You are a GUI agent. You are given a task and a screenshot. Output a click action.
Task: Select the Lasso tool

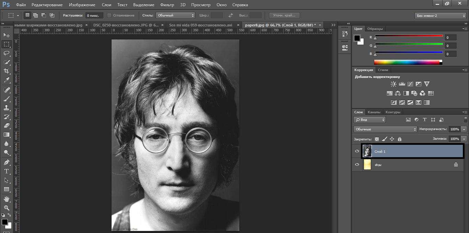click(x=7, y=53)
